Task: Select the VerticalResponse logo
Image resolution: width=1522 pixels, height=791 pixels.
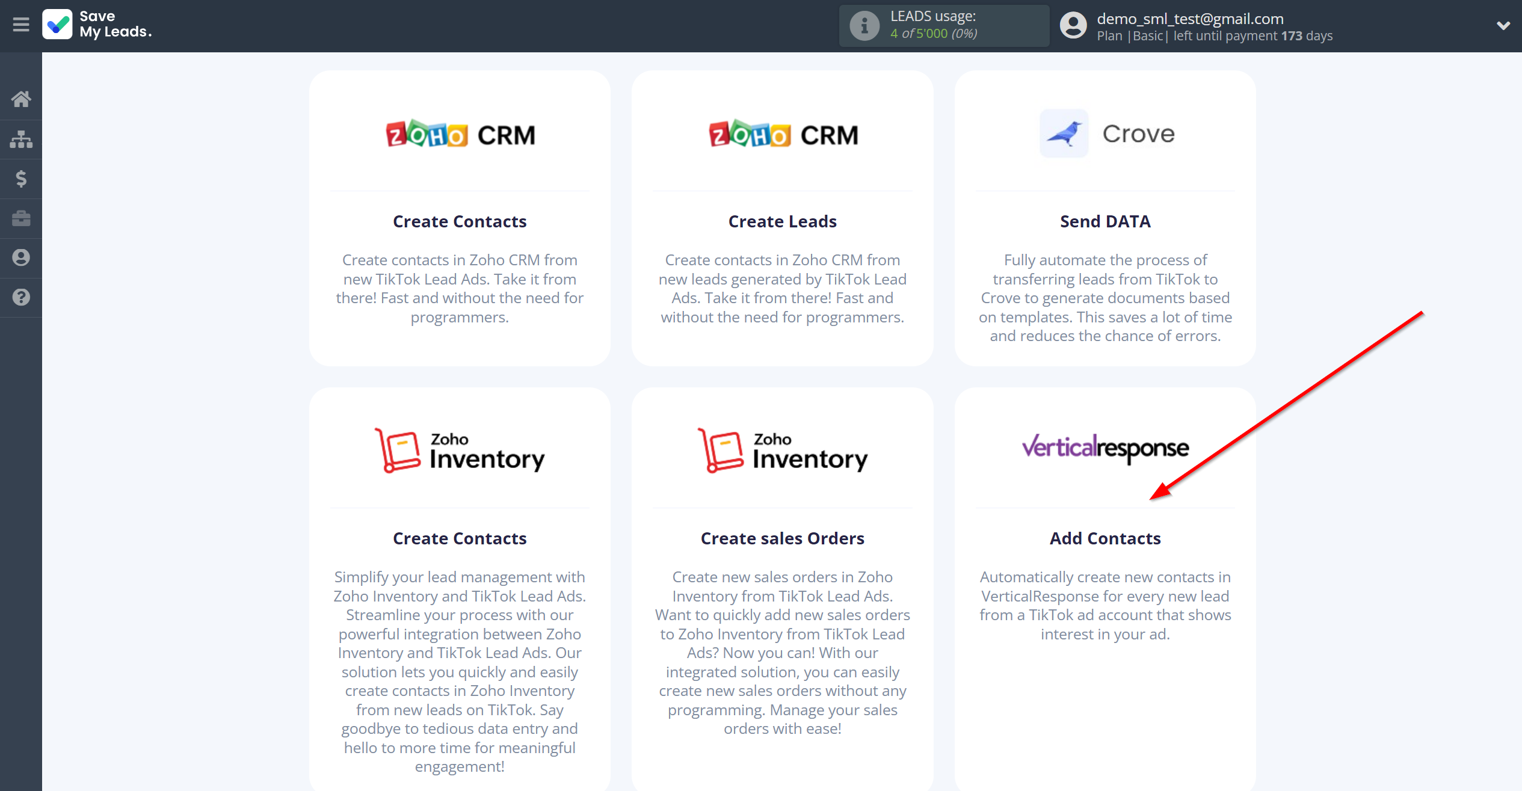Action: [1106, 448]
